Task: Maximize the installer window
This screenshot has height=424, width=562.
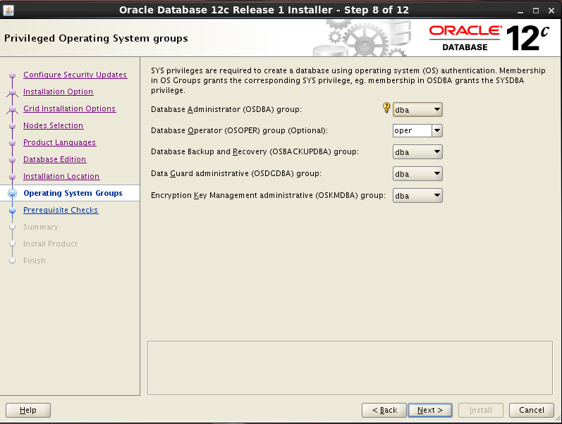Action: tap(536, 11)
